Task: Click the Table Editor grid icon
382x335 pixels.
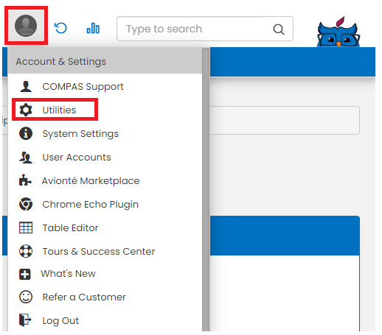Action: point(26,228)
